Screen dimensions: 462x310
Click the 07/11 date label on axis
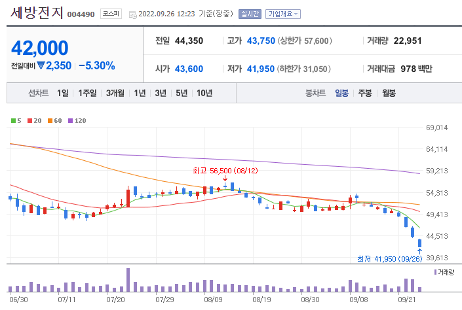[x=67, y=300]
